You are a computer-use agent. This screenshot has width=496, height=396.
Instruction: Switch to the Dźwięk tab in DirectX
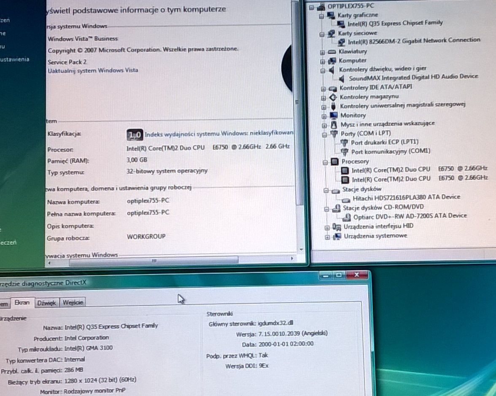(x=46, y=302)
